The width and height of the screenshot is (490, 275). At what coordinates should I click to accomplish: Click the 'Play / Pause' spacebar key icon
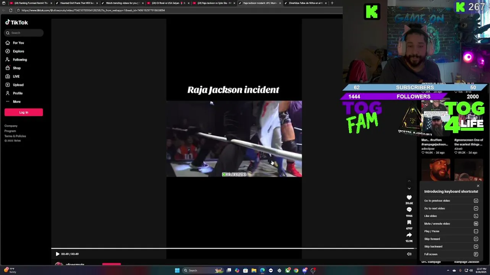click(476, 231)
